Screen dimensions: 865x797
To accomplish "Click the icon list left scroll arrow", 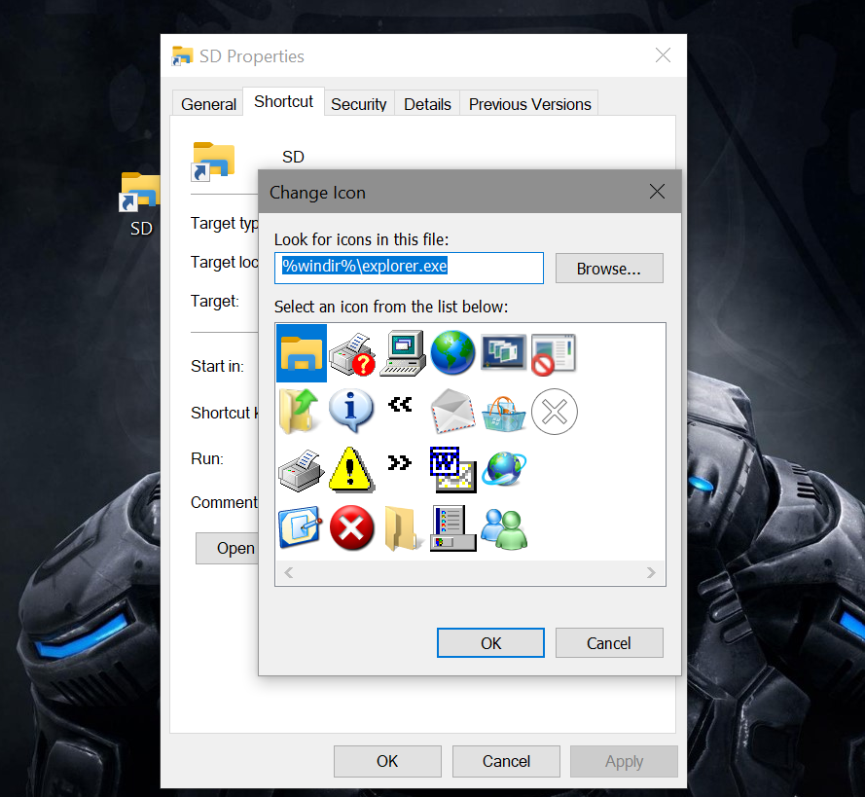I will 289,573.
